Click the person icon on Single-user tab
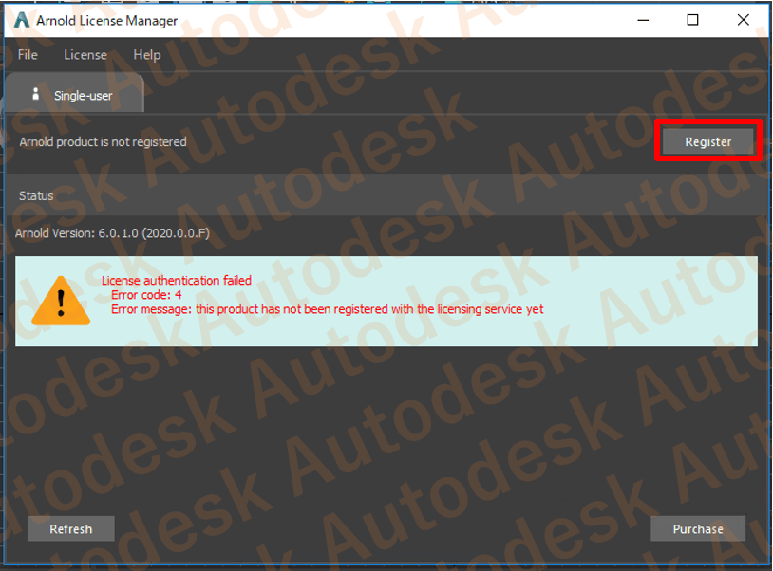Viewport: 773px width, 571px height. coord(35,94)
